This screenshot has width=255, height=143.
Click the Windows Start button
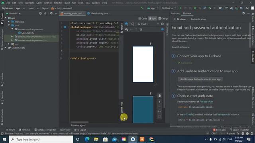pyautogui.click(x=4, y=139)
